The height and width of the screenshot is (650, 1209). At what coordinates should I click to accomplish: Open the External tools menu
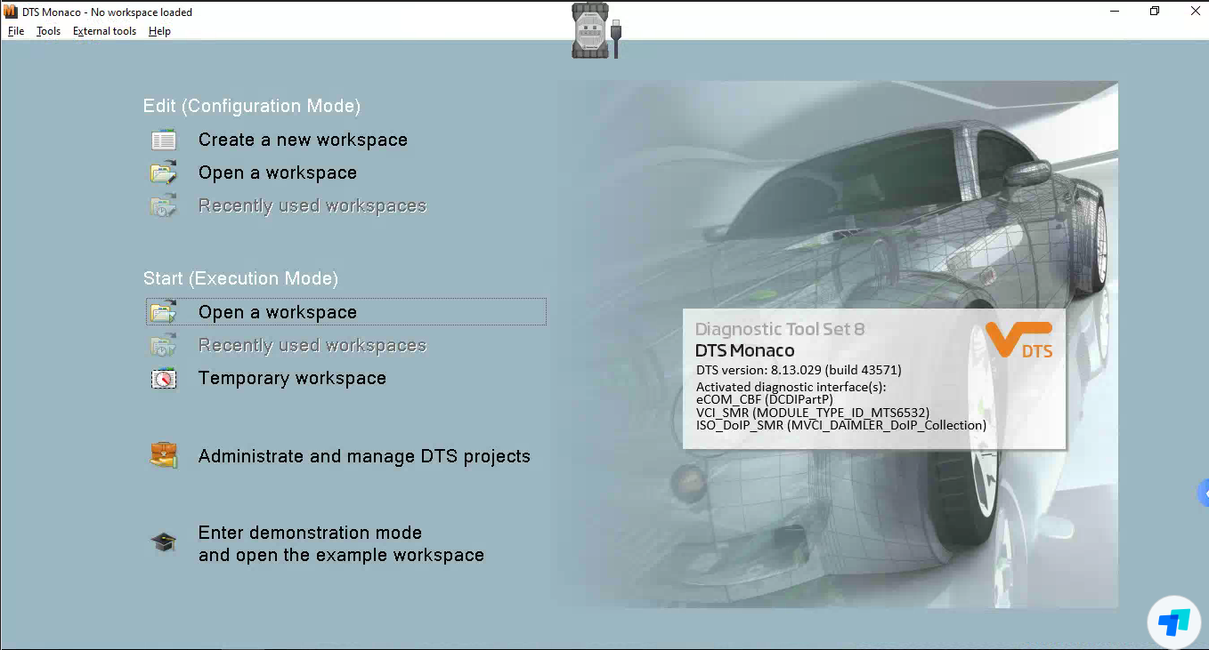(x=104, y=31)
